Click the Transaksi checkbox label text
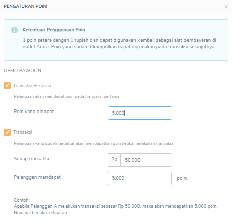Image resolution: width=232 pixels, height=223 pixels. coord(23,132)
